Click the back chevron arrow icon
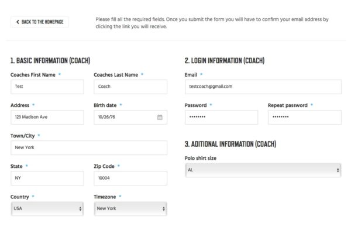Viewport: 351px width, 234px height. click(18, 22)
